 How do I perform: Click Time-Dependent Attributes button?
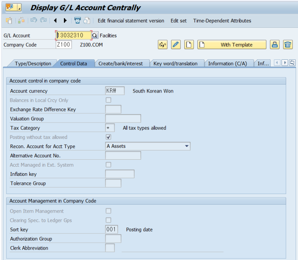tap(222, 20)
